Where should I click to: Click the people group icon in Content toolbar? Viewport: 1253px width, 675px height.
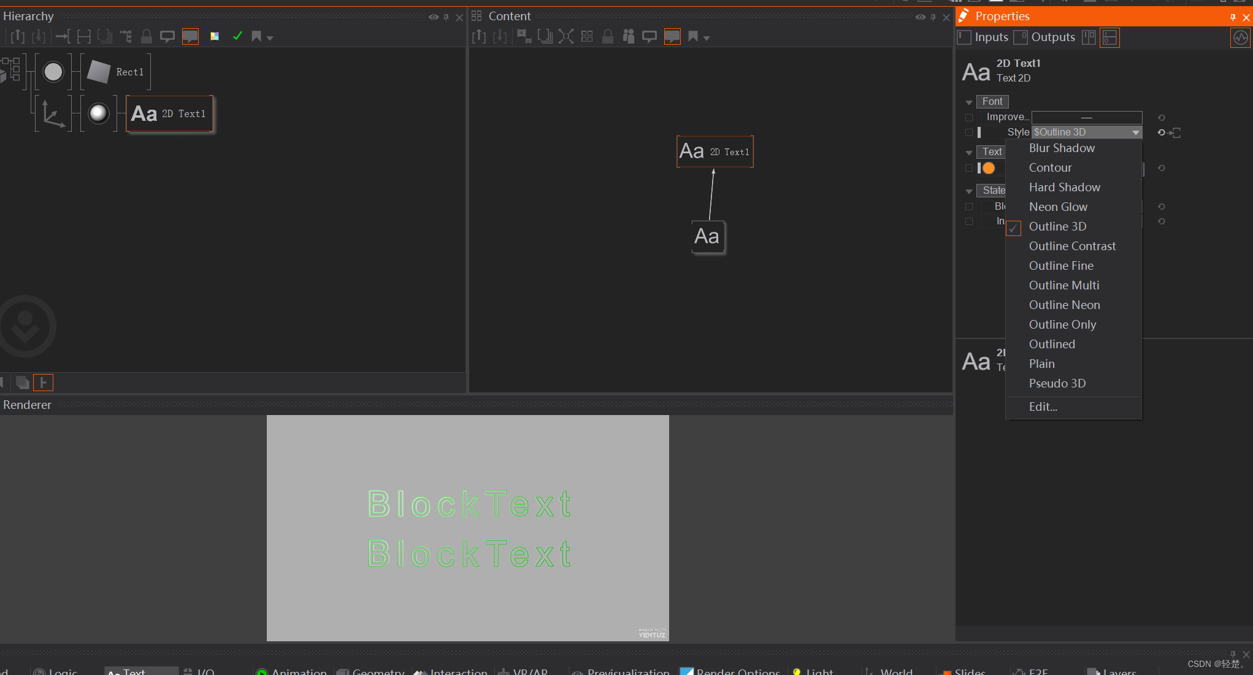[x=629, y=37]
